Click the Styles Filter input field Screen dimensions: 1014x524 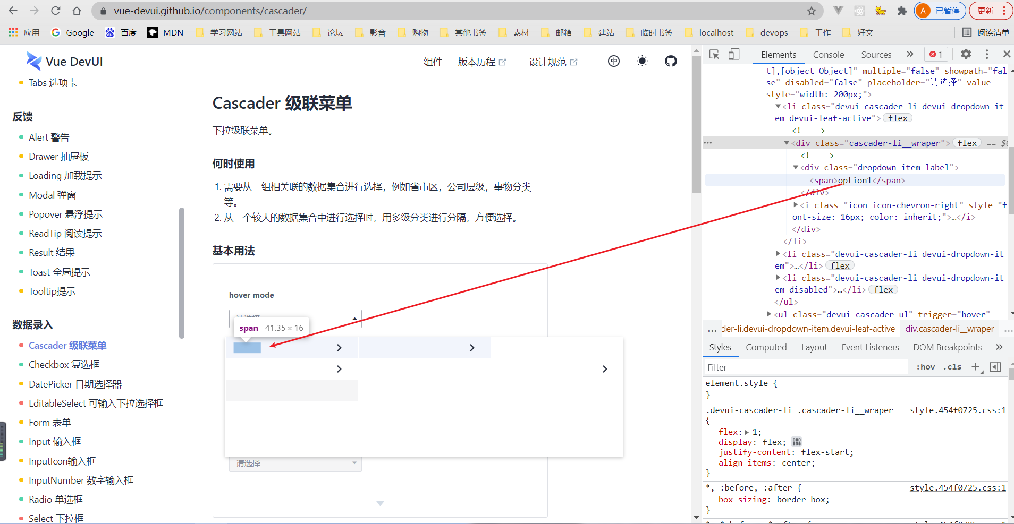pyautogui.click(x=805, y=367)
